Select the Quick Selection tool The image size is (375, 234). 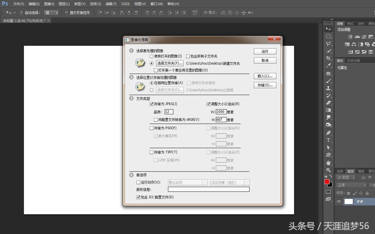click(328, 51)
